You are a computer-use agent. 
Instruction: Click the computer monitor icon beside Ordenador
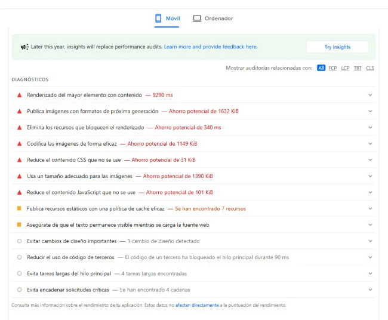(x=197, y=19)
